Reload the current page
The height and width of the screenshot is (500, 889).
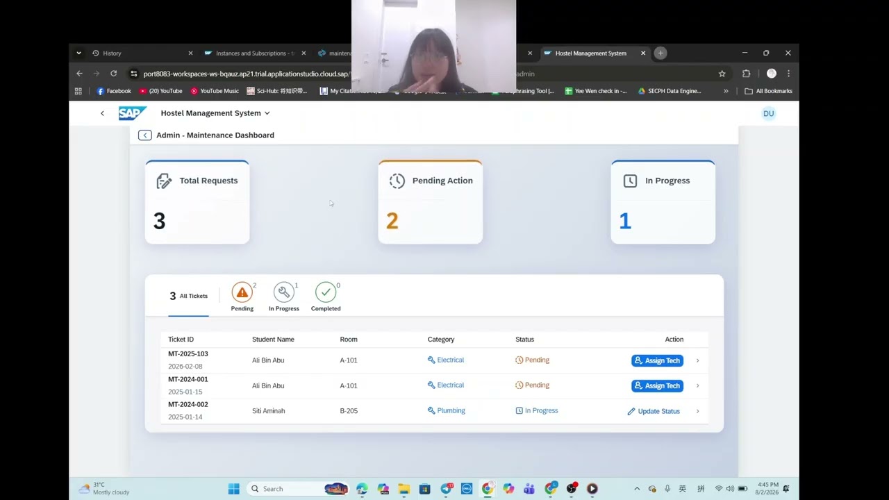(x=113, y=74)
